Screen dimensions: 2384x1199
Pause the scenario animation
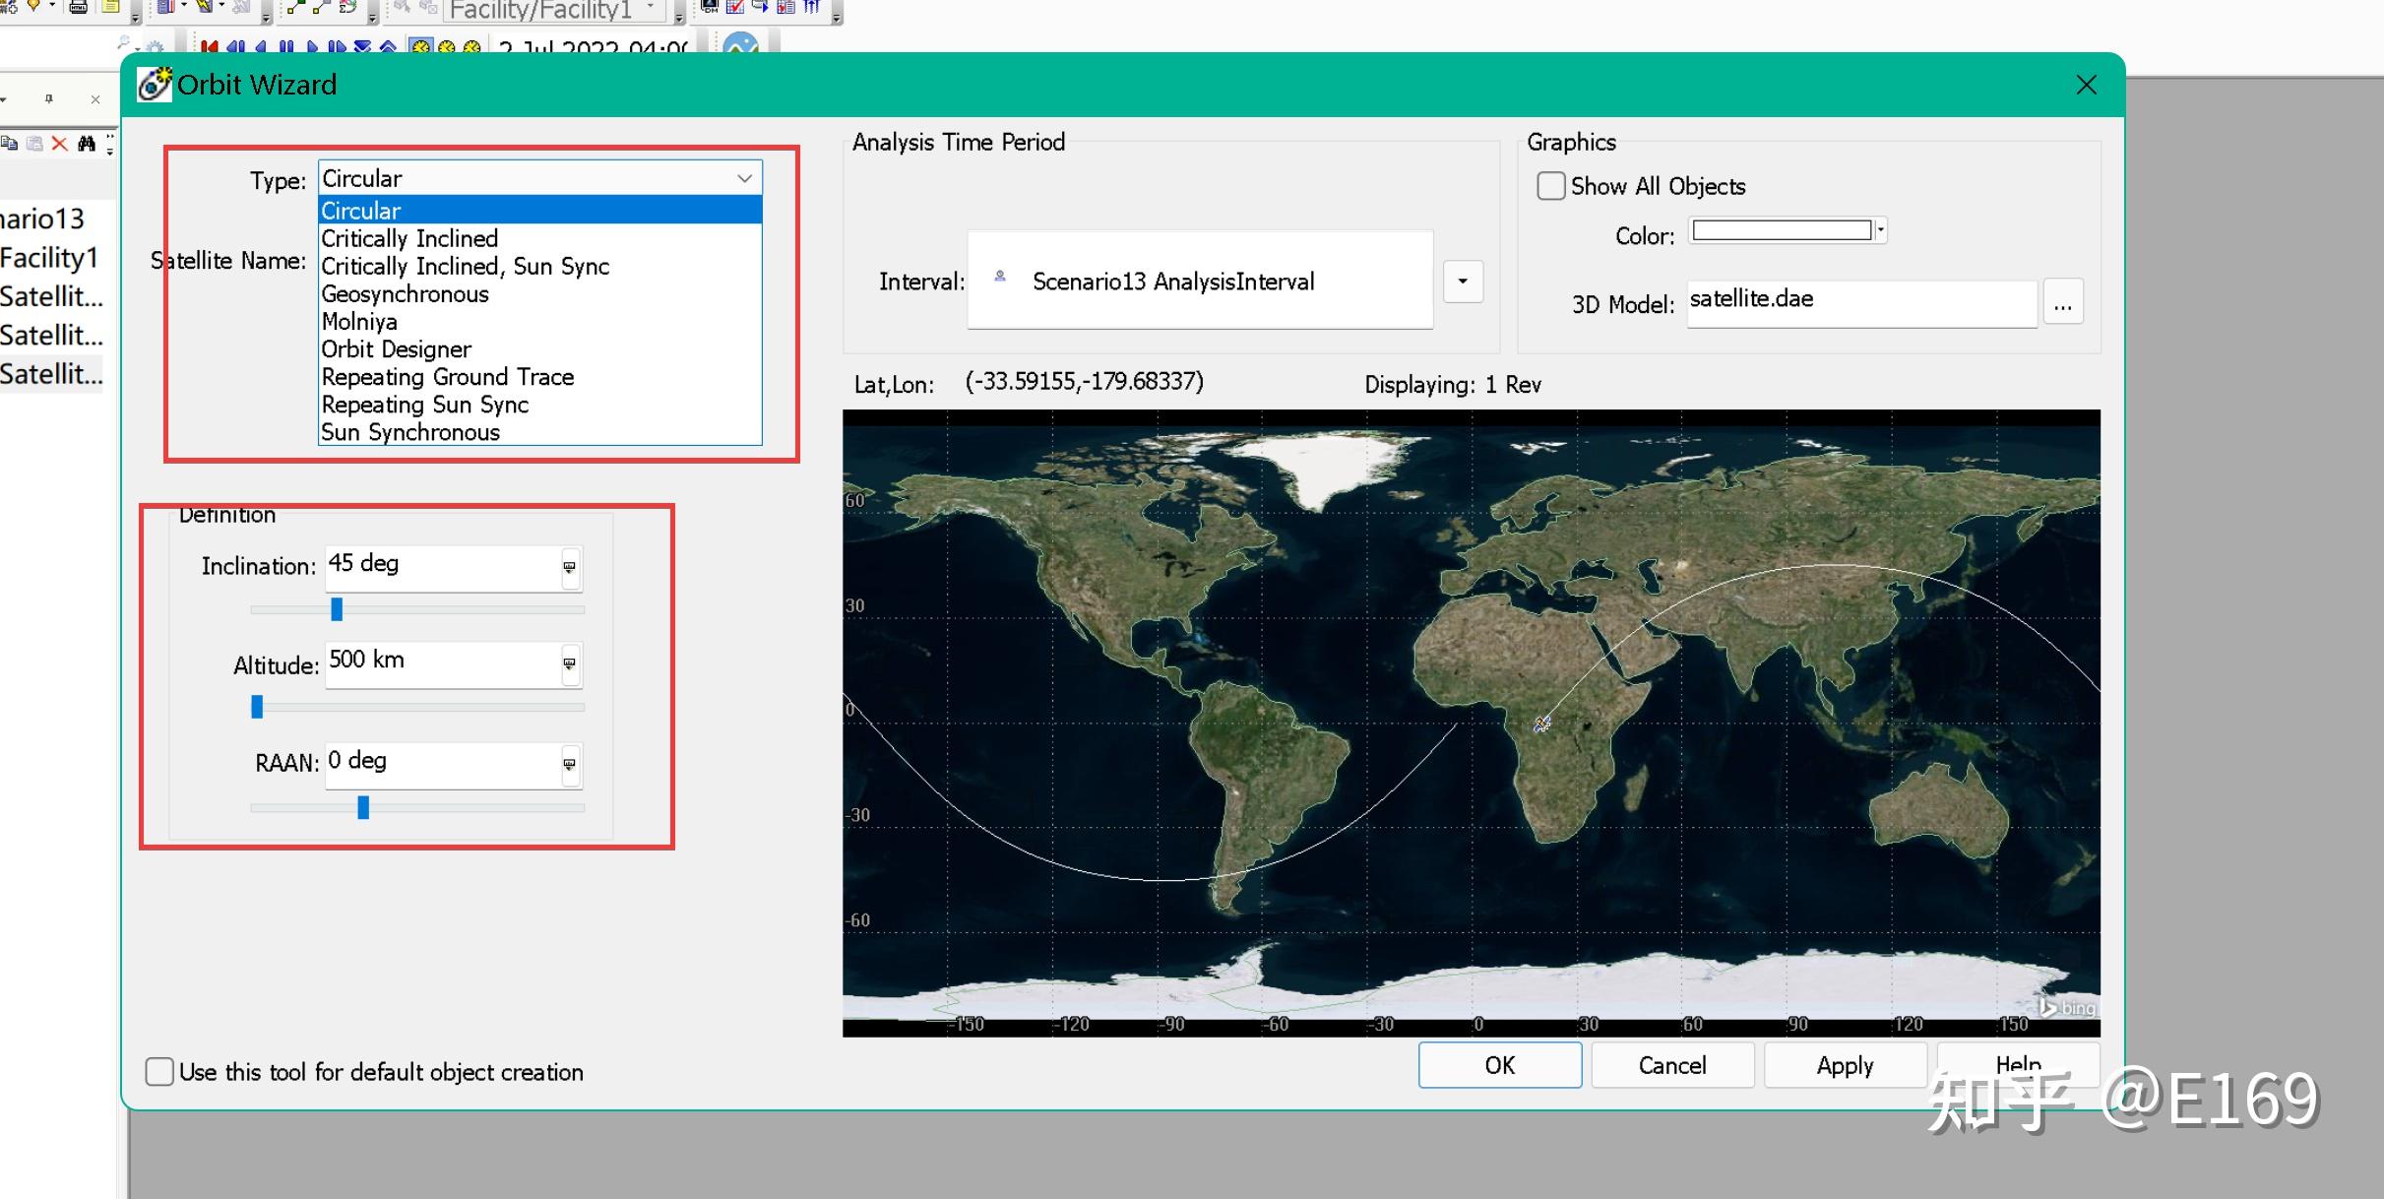tap(286, 46)
